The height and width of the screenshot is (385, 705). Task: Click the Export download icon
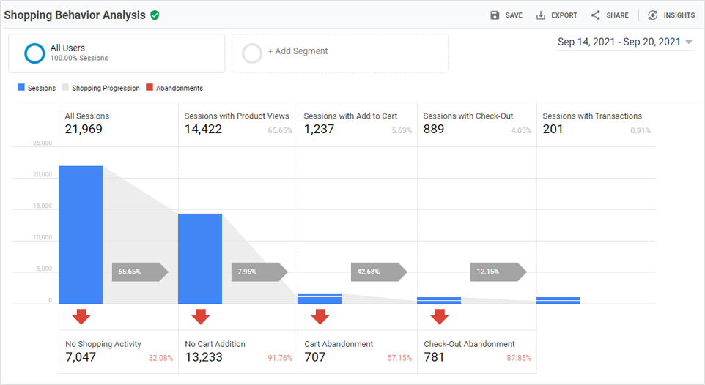[x=541, y=15]
